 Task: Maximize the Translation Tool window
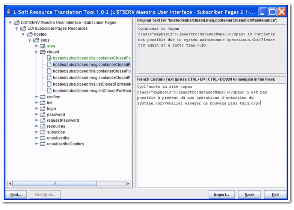coord(272,12)
